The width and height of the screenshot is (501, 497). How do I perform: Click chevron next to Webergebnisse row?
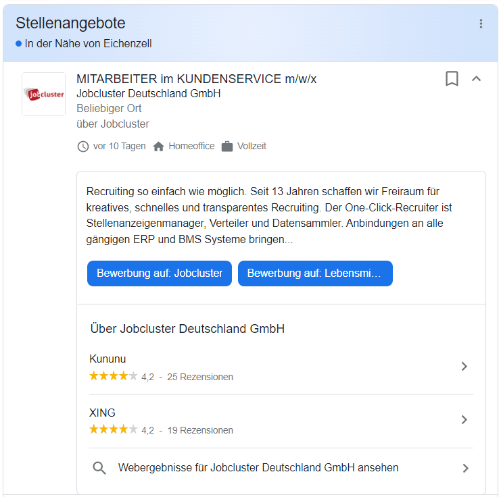tap(464, 468)
